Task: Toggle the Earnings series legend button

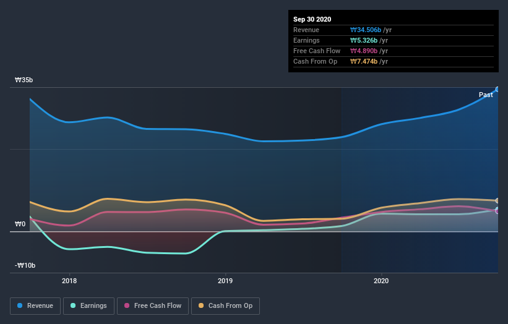Action: point(88,306)
